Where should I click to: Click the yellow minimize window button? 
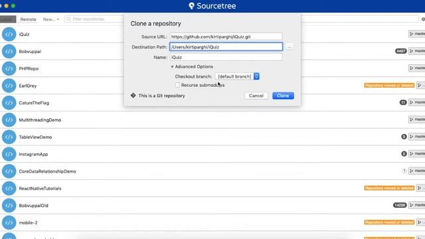pos(7,6)
